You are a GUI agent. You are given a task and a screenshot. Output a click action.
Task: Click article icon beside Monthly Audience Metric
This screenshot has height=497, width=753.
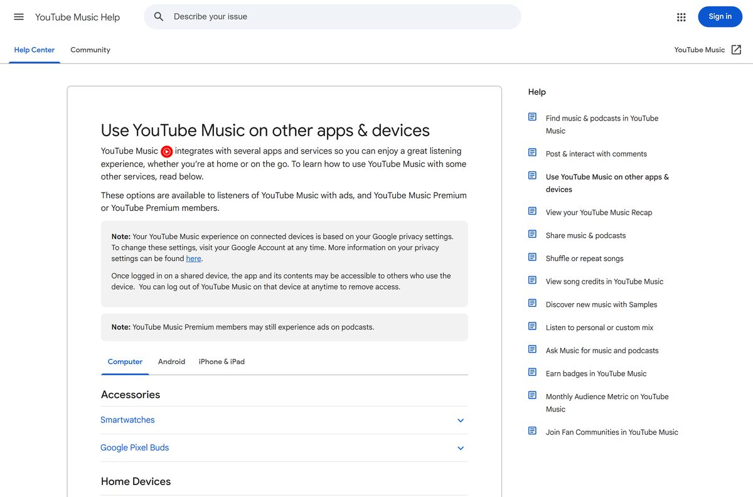(x=532, y=395)
